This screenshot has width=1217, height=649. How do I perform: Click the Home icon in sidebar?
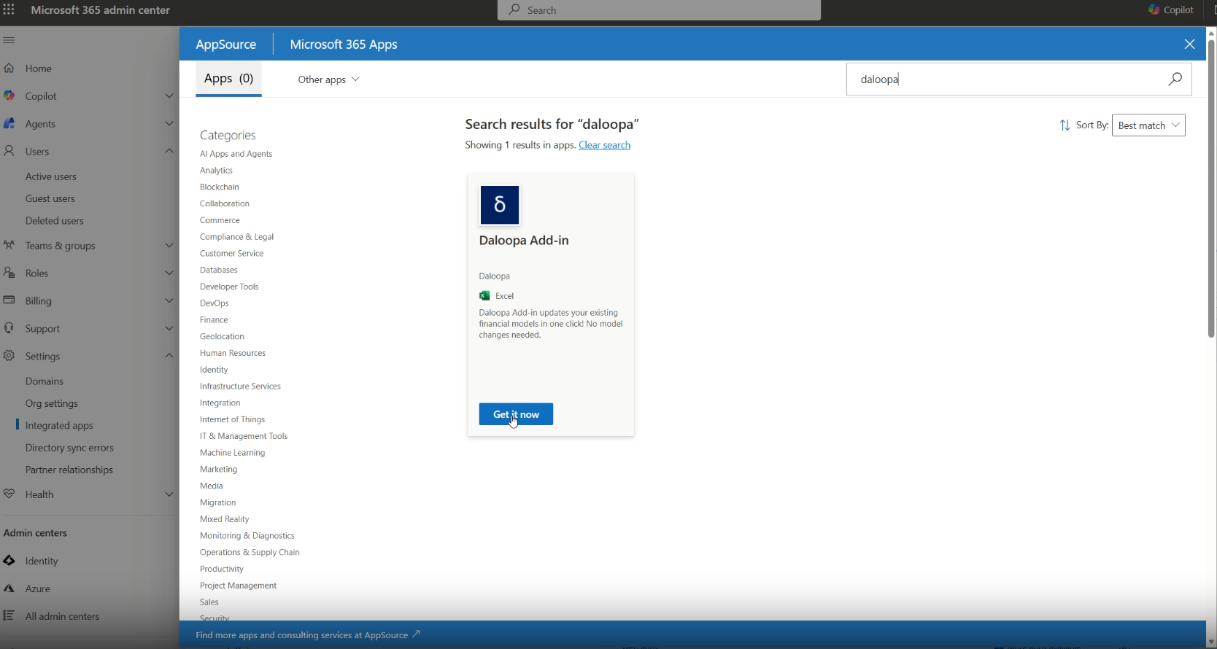click(x=9, y=68)
